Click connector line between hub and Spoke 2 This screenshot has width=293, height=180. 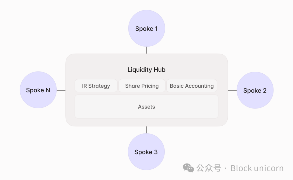(232, 90)
